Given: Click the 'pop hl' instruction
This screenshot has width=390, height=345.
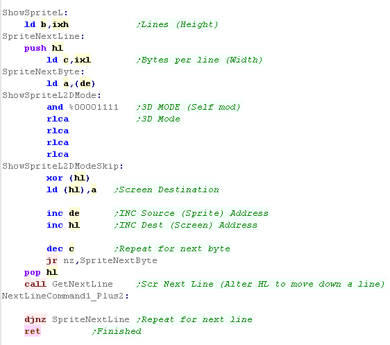Looking at the screenshot, I should [41, 272].
